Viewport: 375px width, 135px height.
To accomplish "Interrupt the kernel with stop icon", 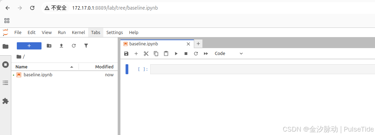I will pos(186,54).
